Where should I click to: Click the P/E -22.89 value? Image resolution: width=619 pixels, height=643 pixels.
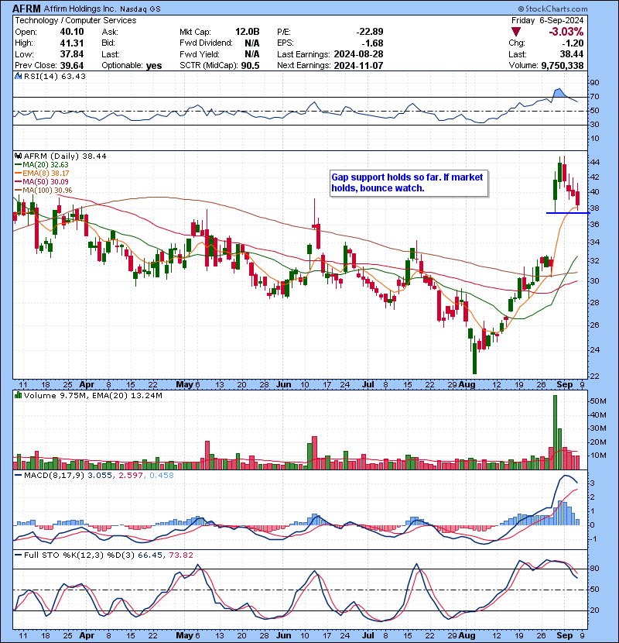(x=370, y=32)
